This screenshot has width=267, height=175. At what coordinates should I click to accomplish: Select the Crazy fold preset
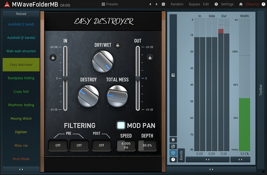[x=21, y=92]
